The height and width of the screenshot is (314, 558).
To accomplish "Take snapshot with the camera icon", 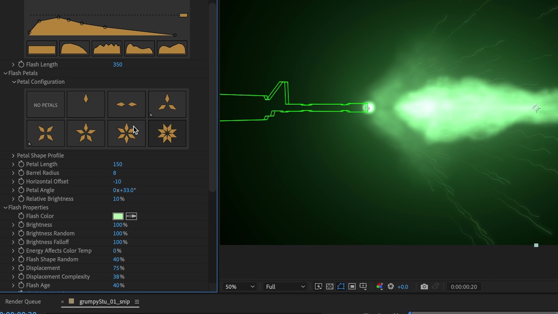I will tap(424, 287).
